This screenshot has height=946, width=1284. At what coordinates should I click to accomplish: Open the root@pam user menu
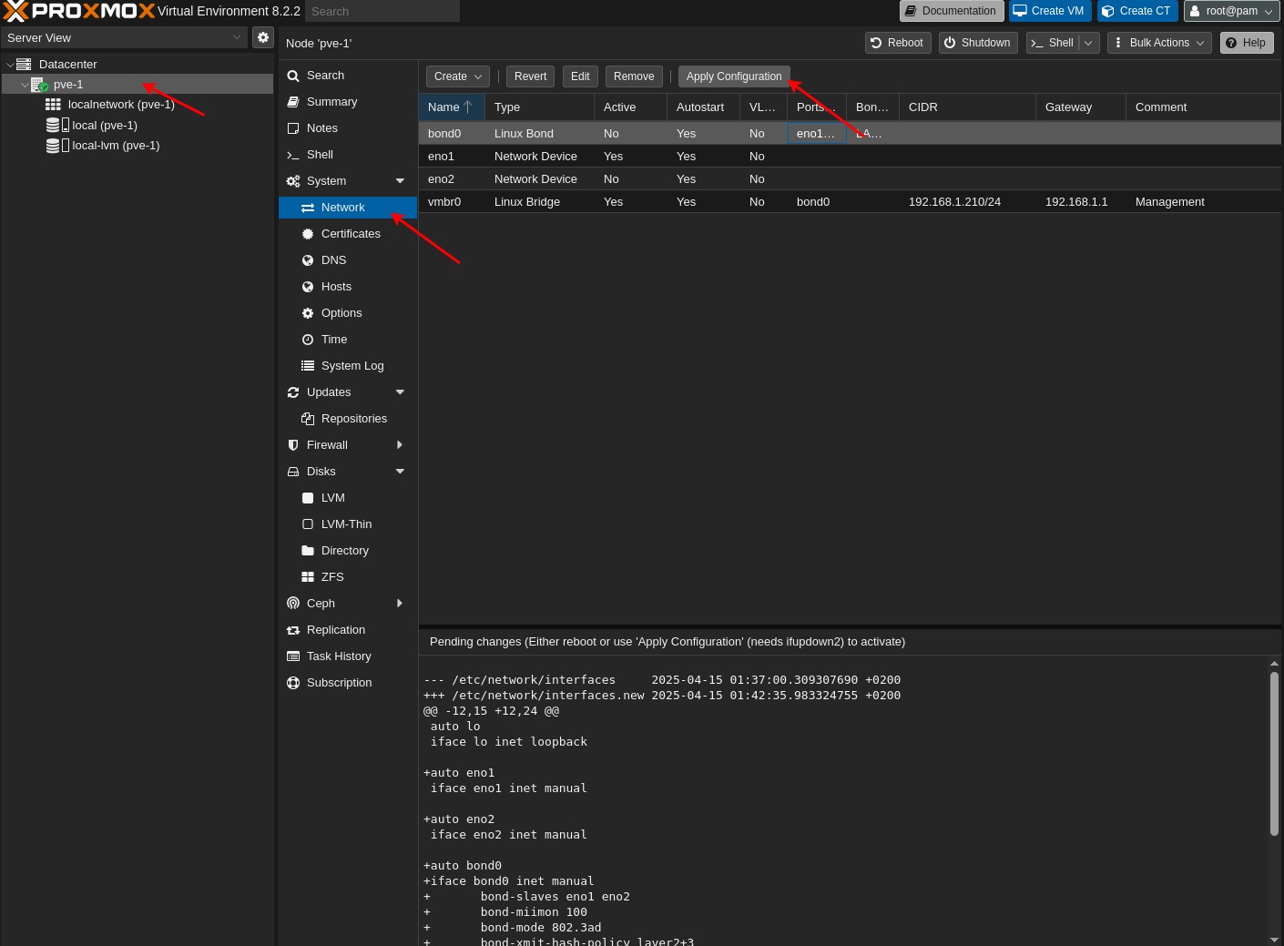pos(1231,11)
